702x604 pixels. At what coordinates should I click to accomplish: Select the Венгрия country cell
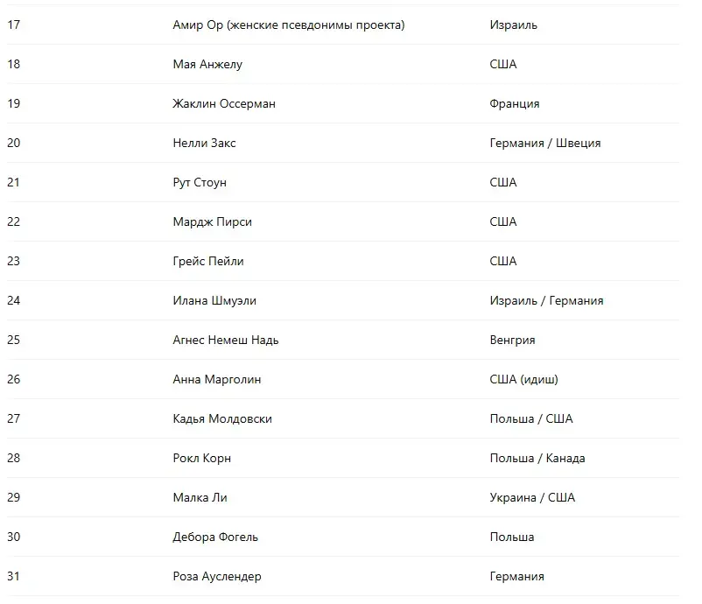tap(512, 341)
